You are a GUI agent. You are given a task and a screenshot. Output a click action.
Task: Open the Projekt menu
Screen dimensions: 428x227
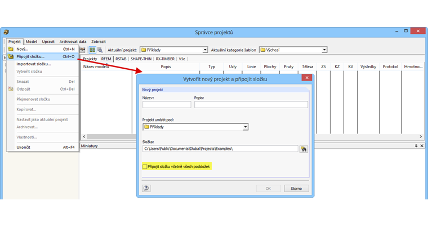click(15, 42)
